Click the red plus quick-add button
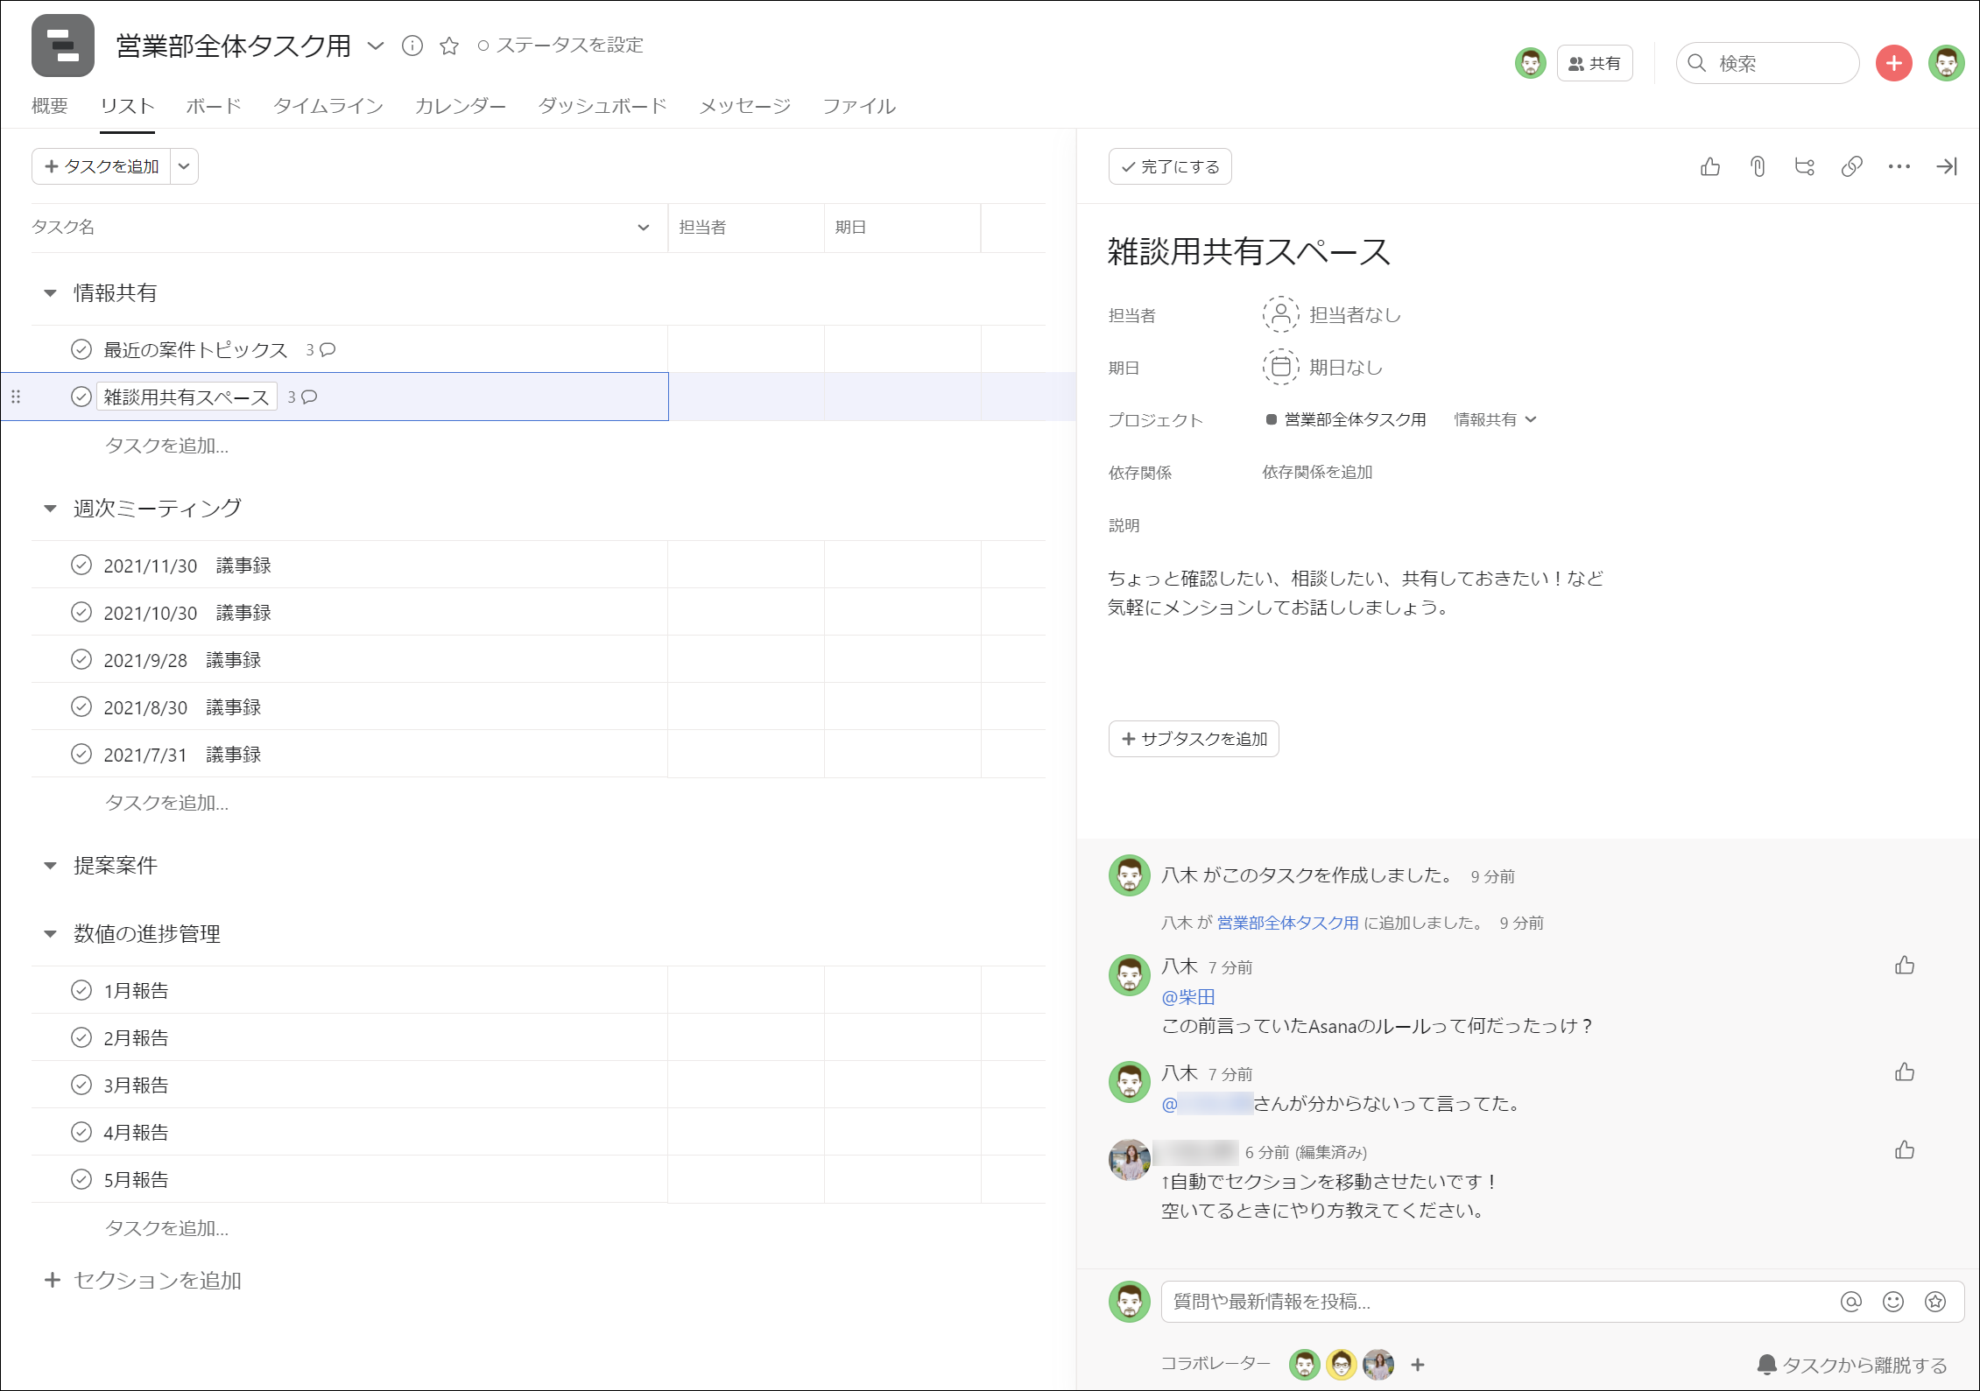The width and height of the screenshot is (1980, 1391). 1893,63
